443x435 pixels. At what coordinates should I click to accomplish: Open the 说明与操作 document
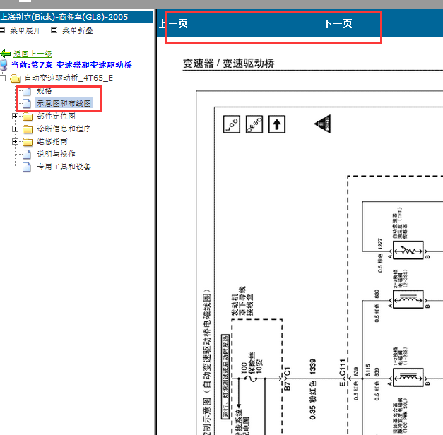pos(56,154)
